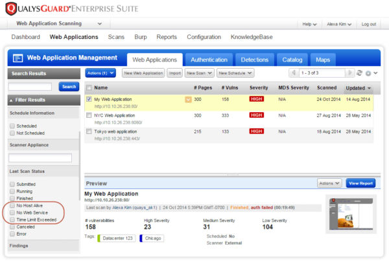This screenshot has width=389, height=261.
Task: Sort by the Scanned column header
Action: click(327, 87)
